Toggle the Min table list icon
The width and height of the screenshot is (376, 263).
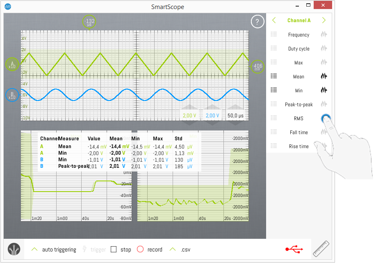tap(274, 91)
